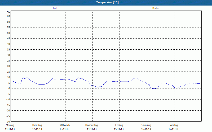
Task: Select the date label 17.11.13
Action: tap(173, 129)
